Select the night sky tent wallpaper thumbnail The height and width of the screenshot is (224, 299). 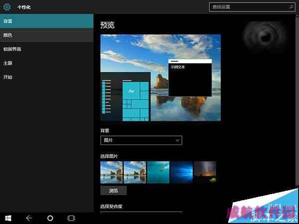(x=205, y=172)
